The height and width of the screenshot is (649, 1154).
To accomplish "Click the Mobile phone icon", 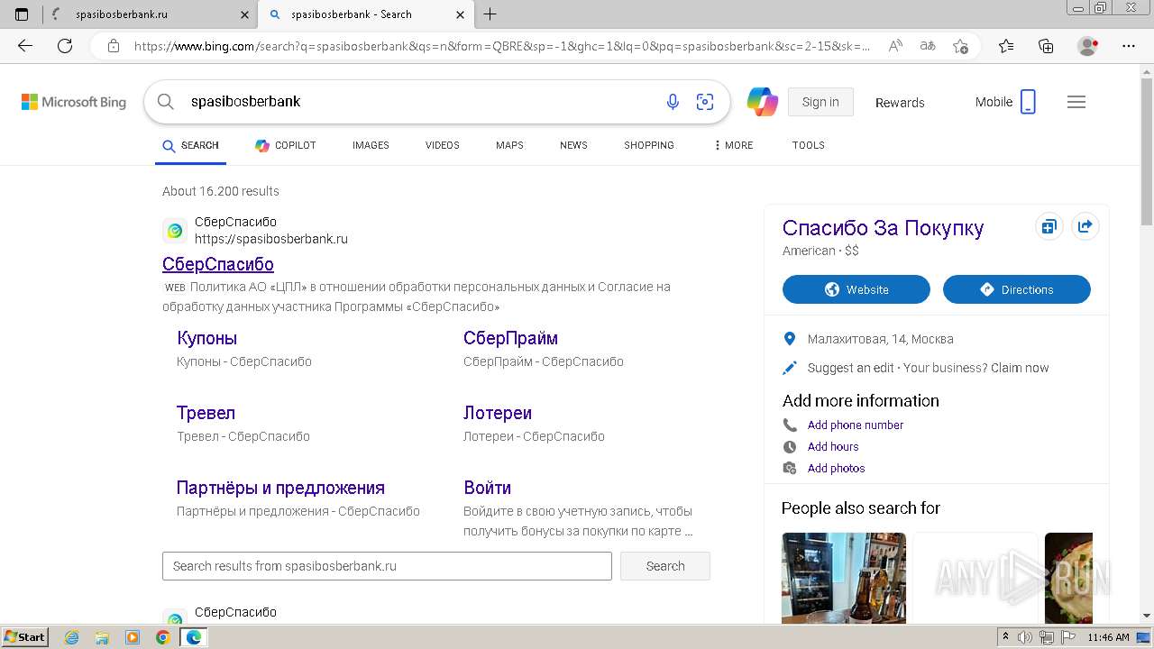I will coord(1028,102).
